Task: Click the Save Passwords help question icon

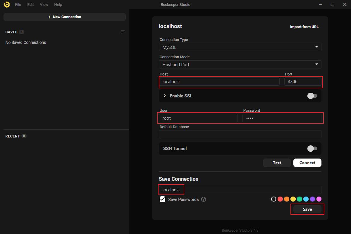Action: [x=204, y=199]
